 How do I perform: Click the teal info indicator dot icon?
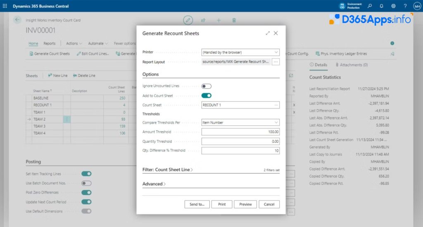[392, 43]
